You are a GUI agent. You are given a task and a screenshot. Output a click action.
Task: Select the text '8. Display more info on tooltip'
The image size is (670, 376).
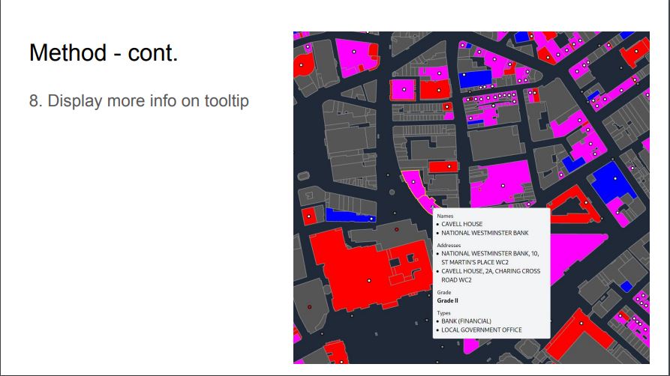click(139, 101)
